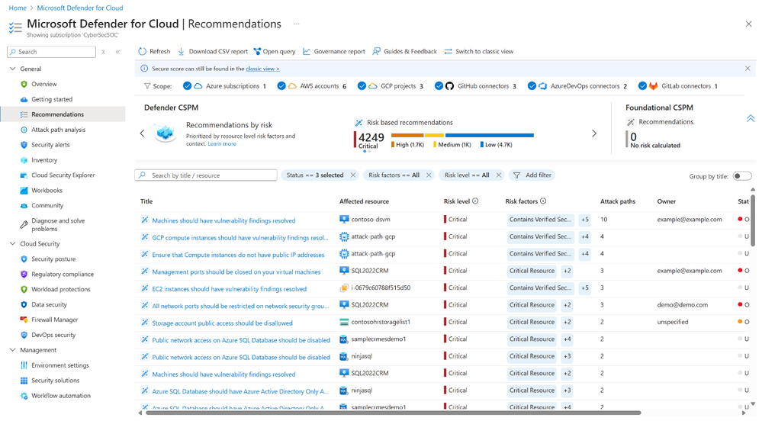
Task: Click the Diagnose and solve problems wrench icon
Action: coord(24,224)
